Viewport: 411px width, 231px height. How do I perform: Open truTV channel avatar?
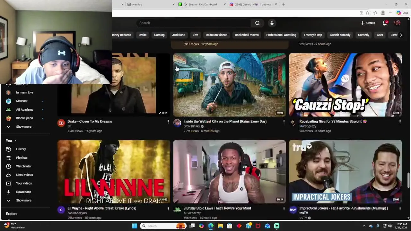tap(293, 210)
